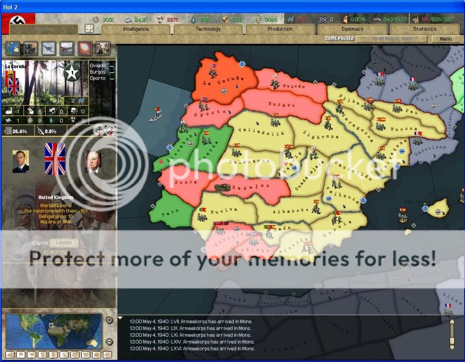Click log entry about LXVI. Armeekorps
The image size is (465, 362).
192,348
